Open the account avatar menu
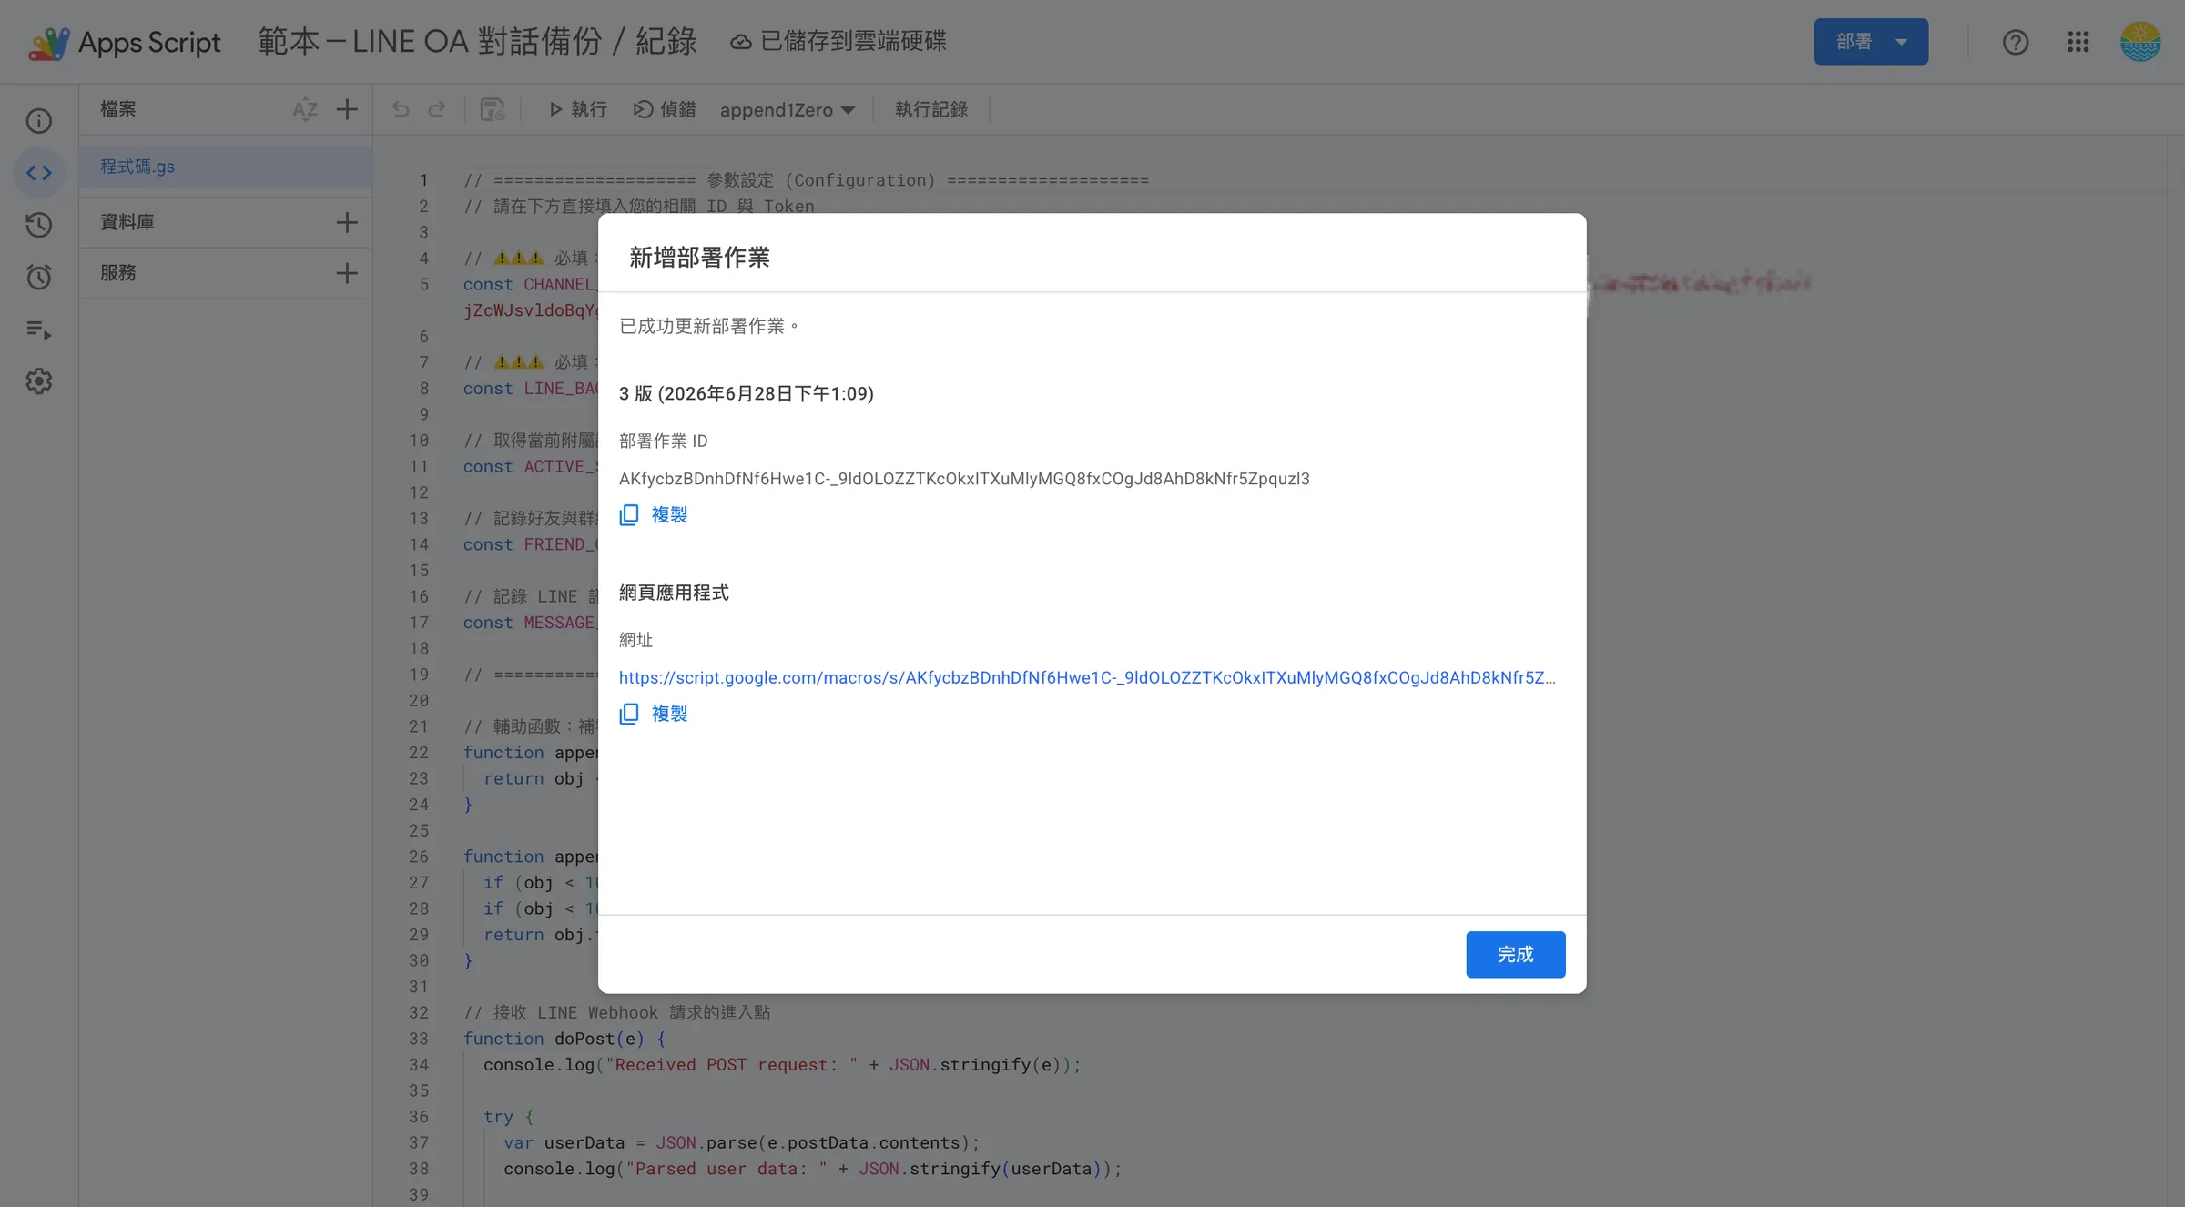Image resolution: width=2185 pixels, height=1207 pixels. coord(2140,42)
